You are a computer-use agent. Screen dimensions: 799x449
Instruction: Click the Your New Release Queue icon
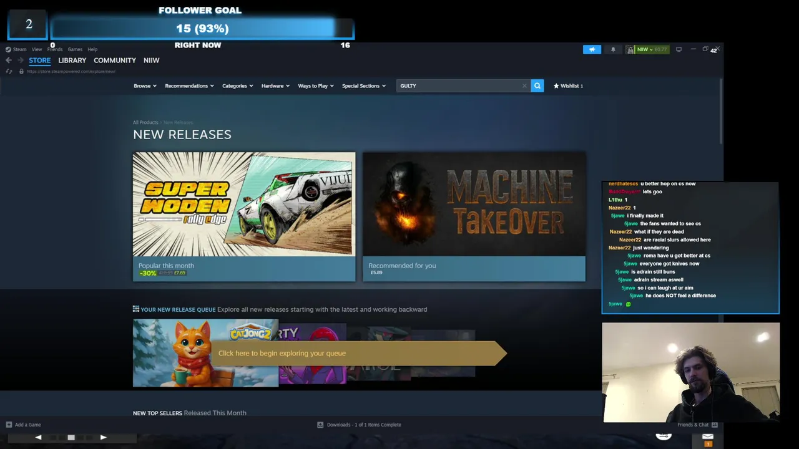pyautogui.click(x=136, y=309)
